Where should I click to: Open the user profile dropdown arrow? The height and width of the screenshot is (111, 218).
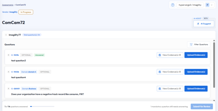pyautogui.click(x=211, y=5)
